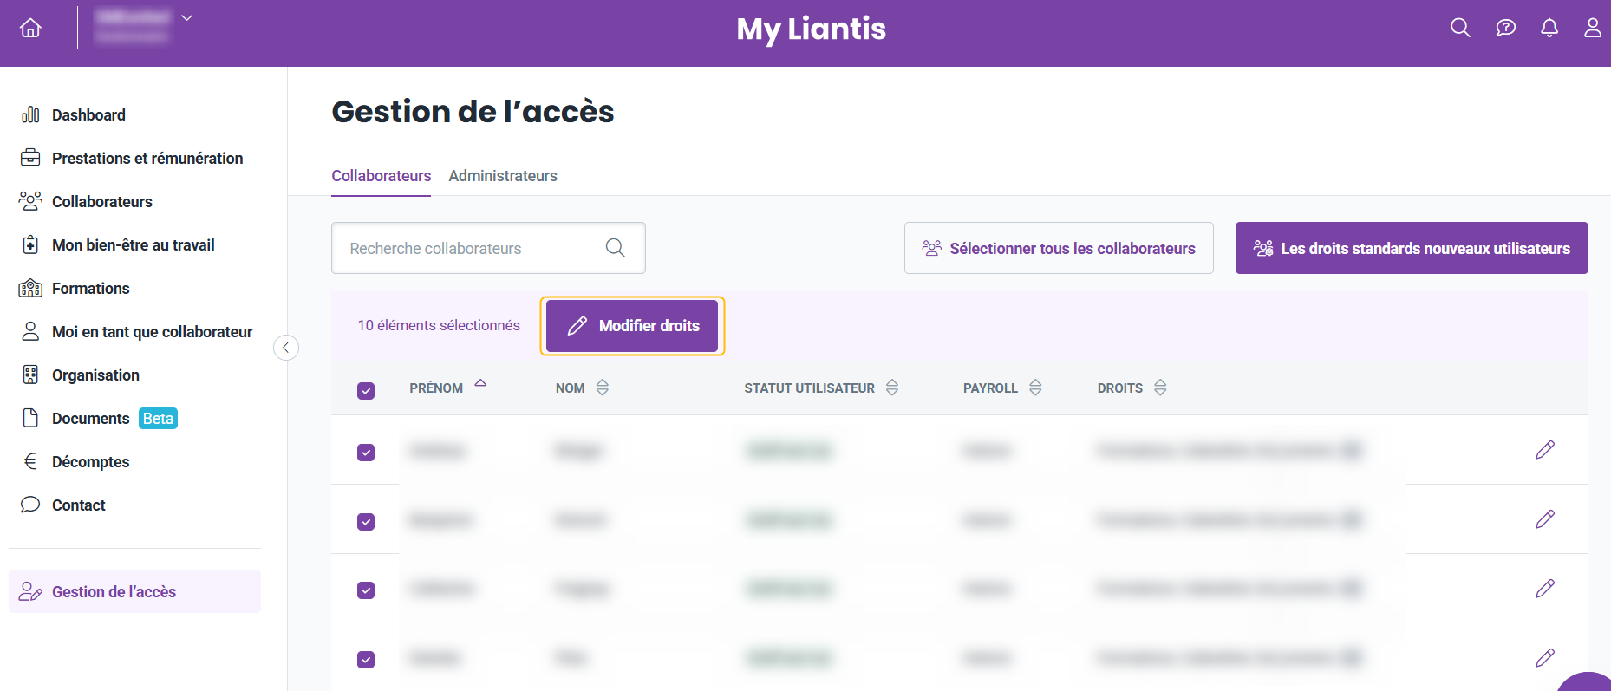
Task: Open the search magnifier in top bar
Action: (1460, 28)
